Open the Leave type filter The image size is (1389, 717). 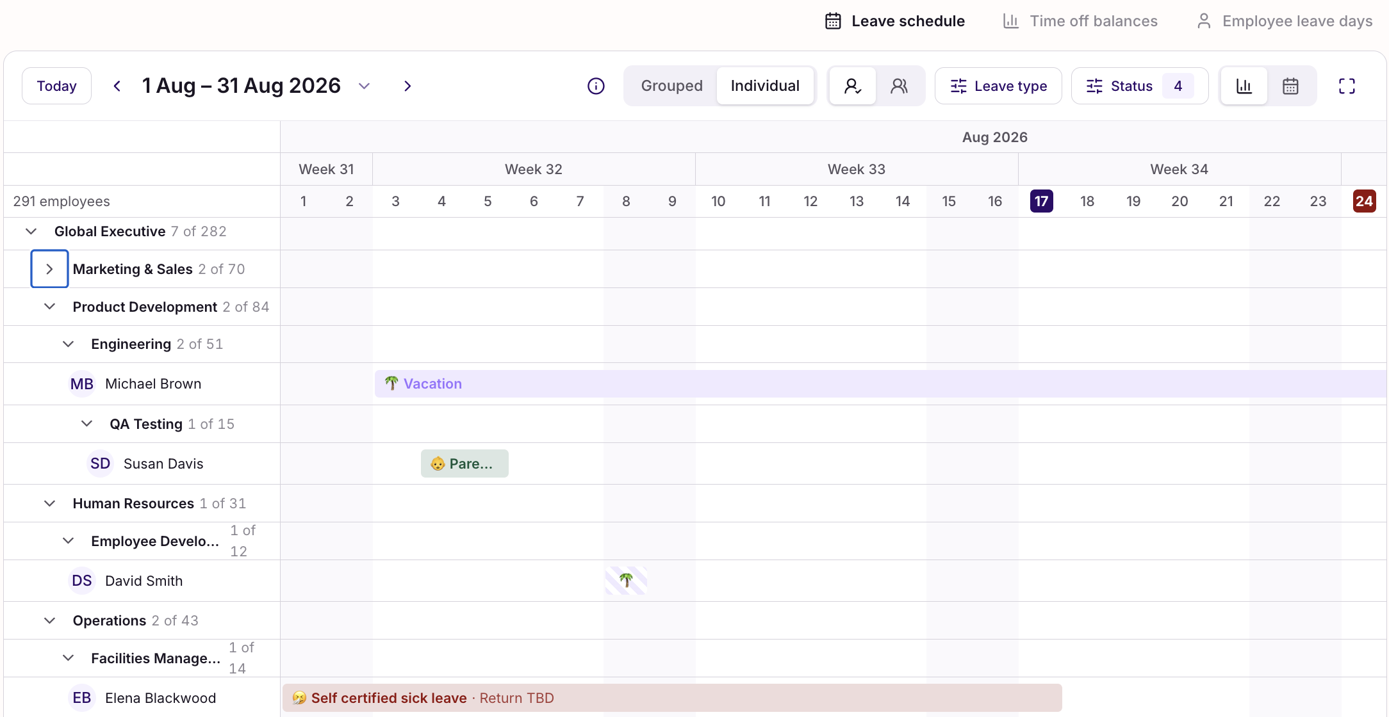[998, 86]
